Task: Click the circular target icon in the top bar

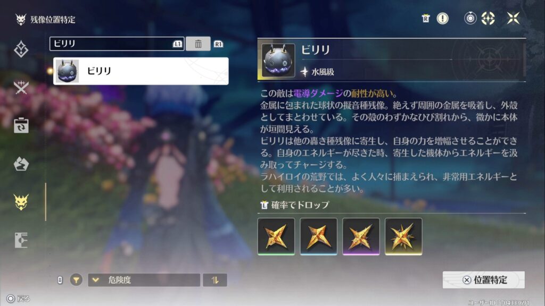Action: 470,18
